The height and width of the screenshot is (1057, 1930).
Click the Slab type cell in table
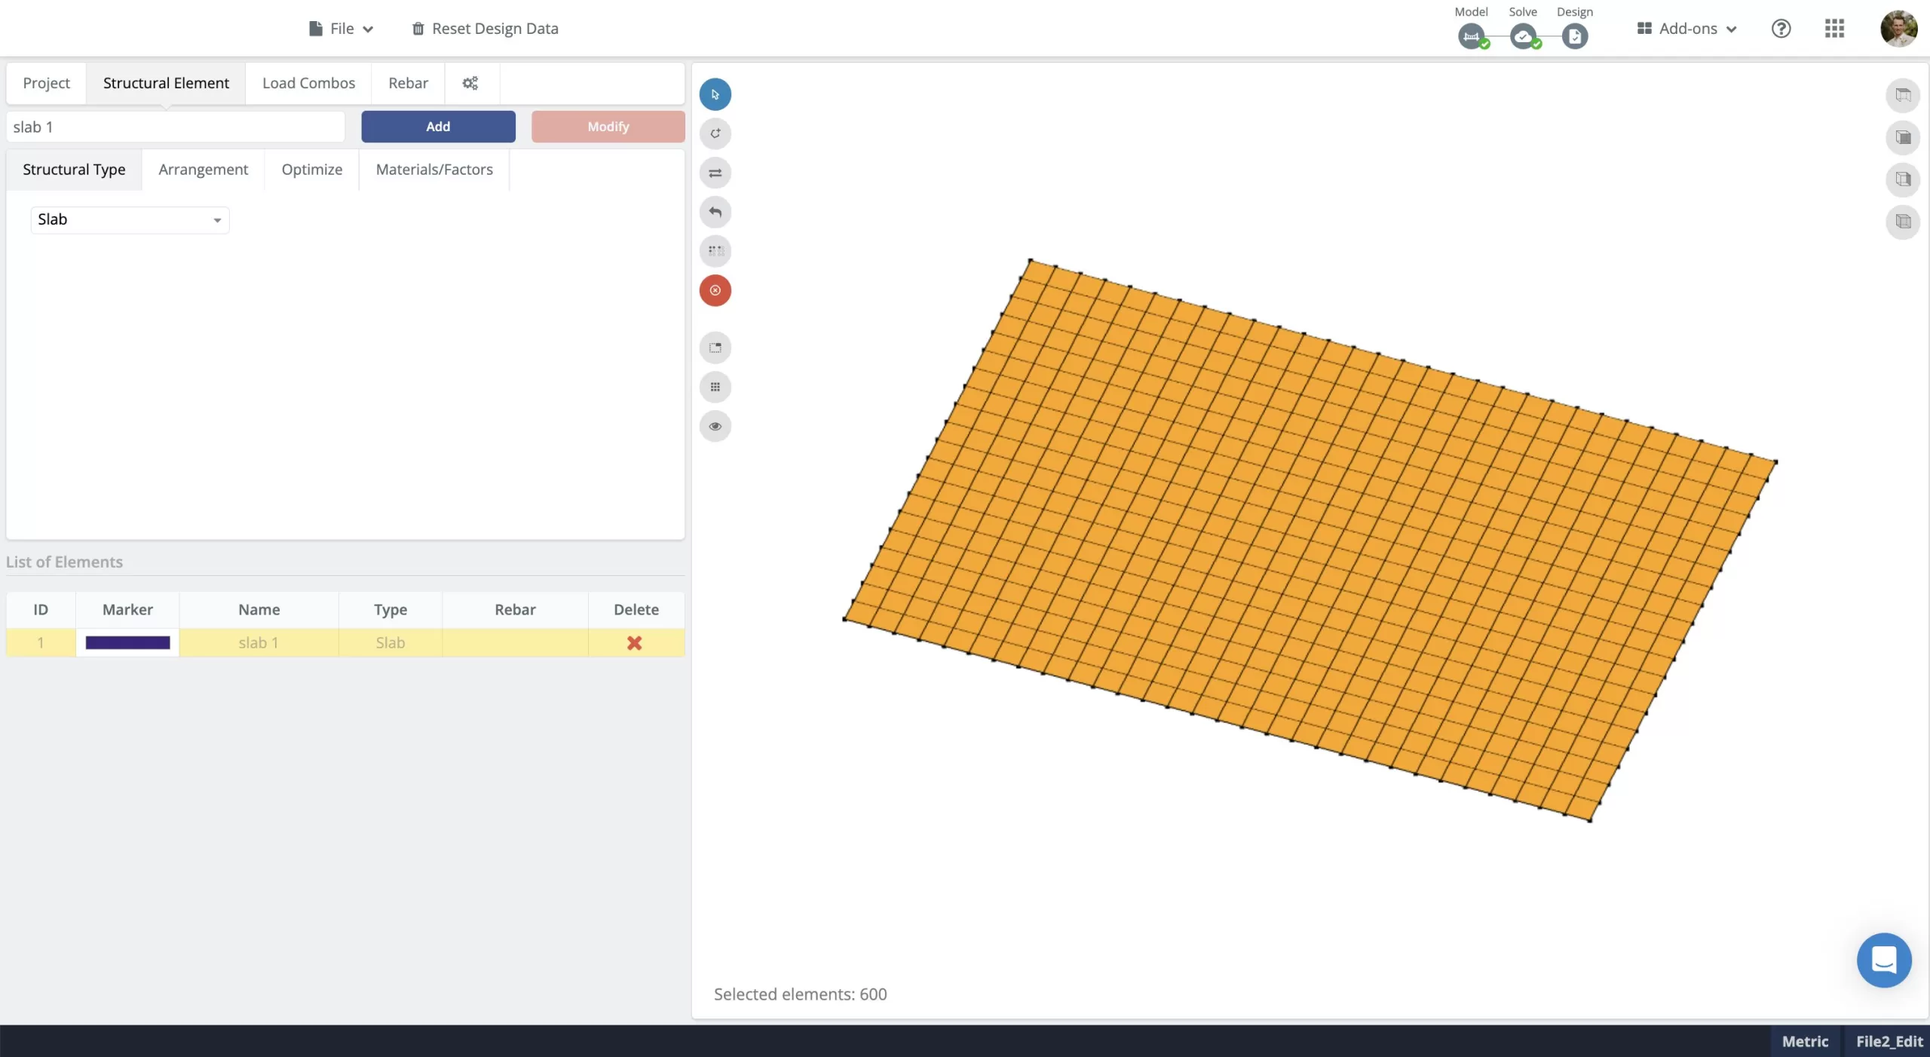click(x=390, y=643)
